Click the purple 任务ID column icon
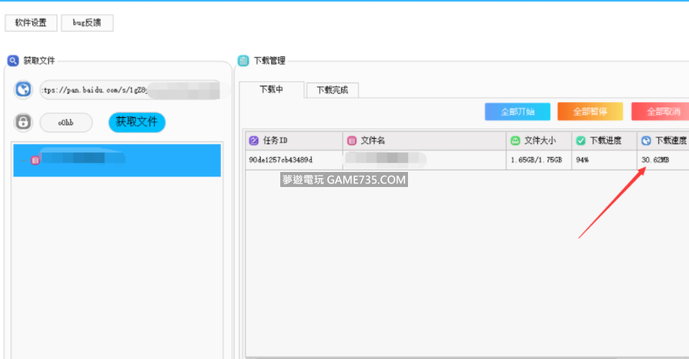Image resolution: width=689 pixels, height=359 pixels. [x=254, y=140]
